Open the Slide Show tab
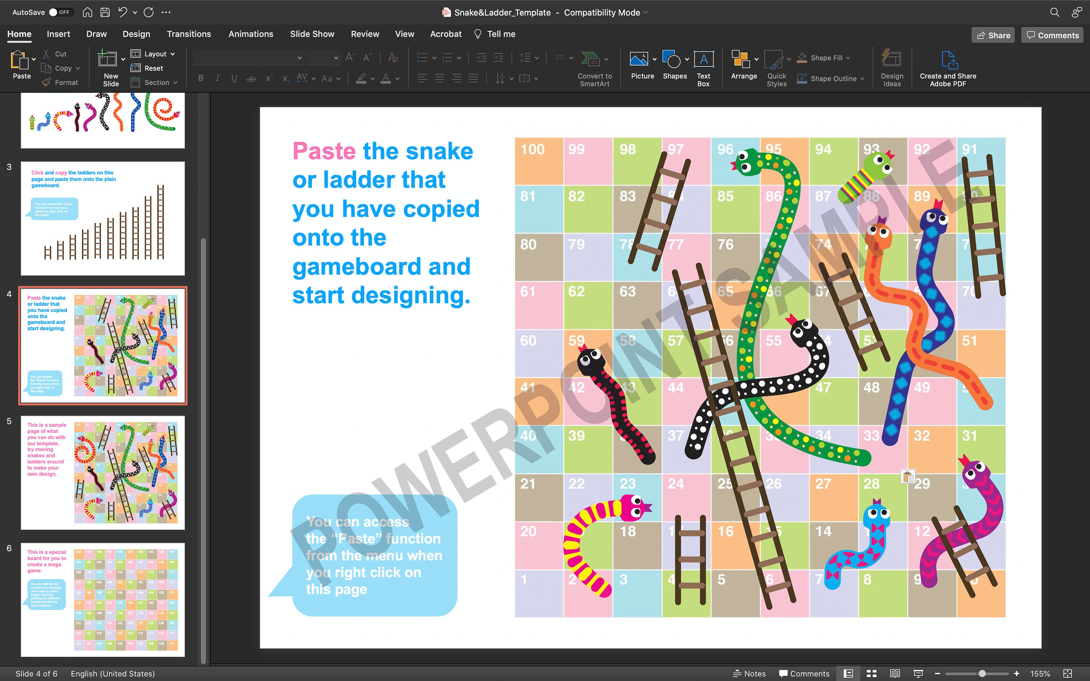 312,34
